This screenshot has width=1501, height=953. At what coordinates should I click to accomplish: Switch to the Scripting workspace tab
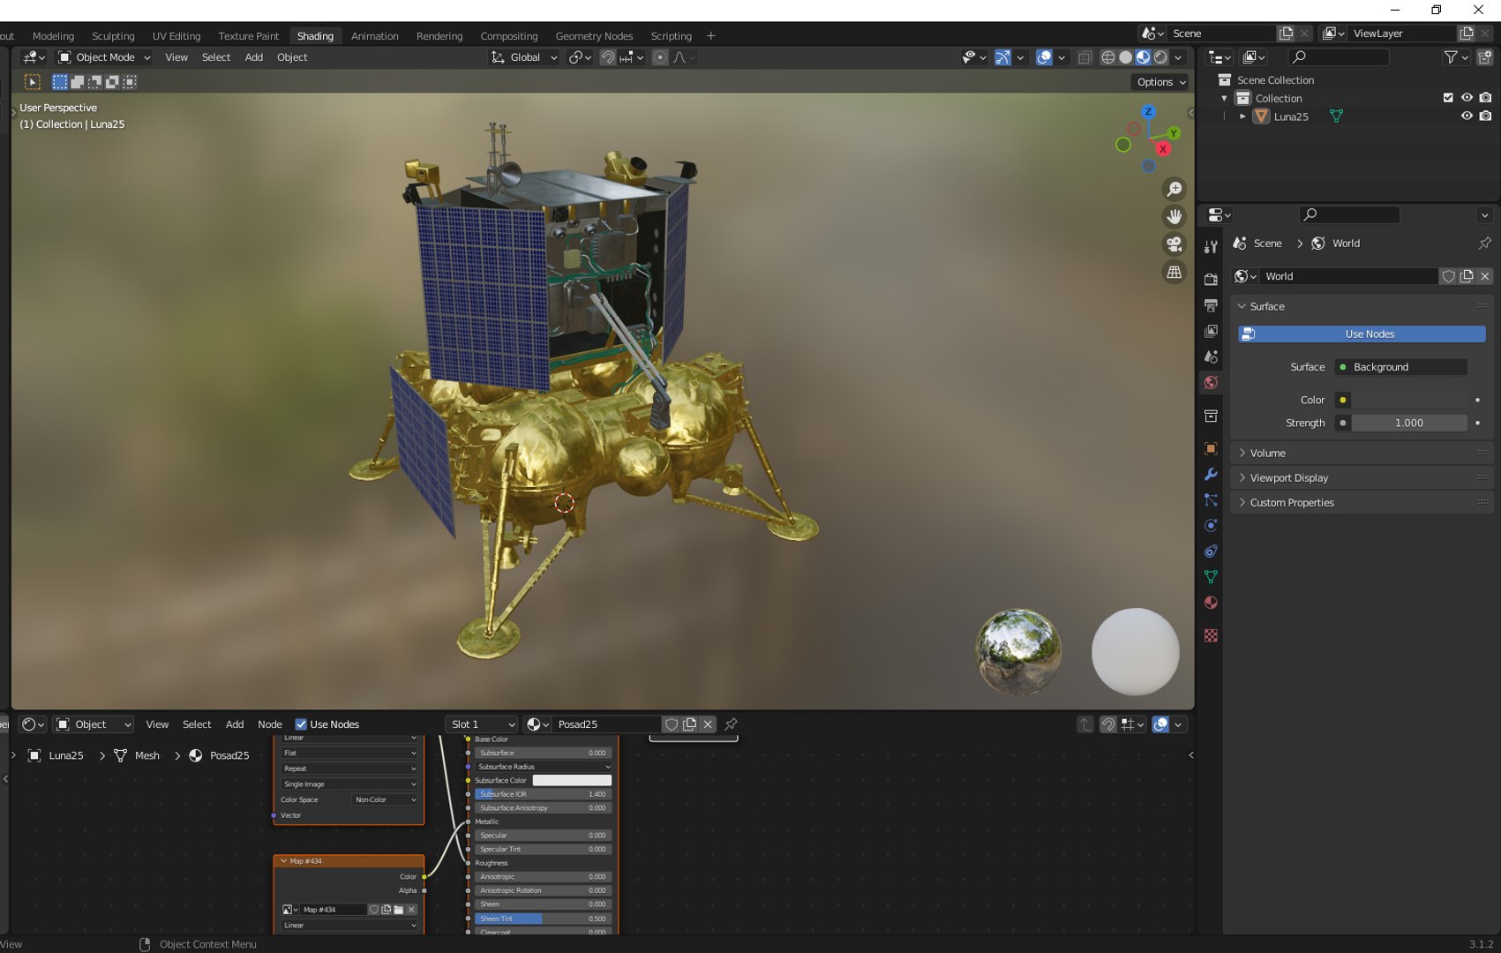(671, 36)
